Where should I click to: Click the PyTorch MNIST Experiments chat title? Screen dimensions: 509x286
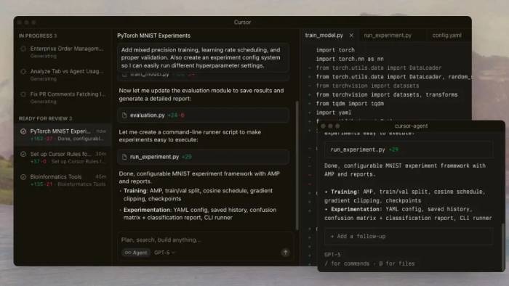tap(154, 36)
